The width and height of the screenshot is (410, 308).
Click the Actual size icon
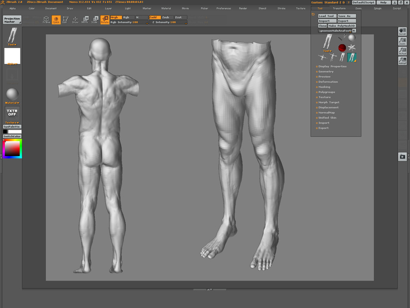pyautogui.click(x=402, y=51)
